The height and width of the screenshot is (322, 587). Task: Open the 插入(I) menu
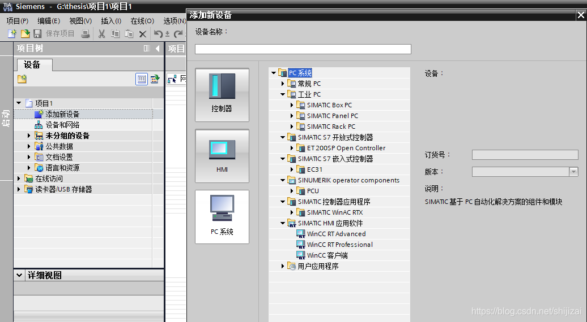click(x=111, y=21)
